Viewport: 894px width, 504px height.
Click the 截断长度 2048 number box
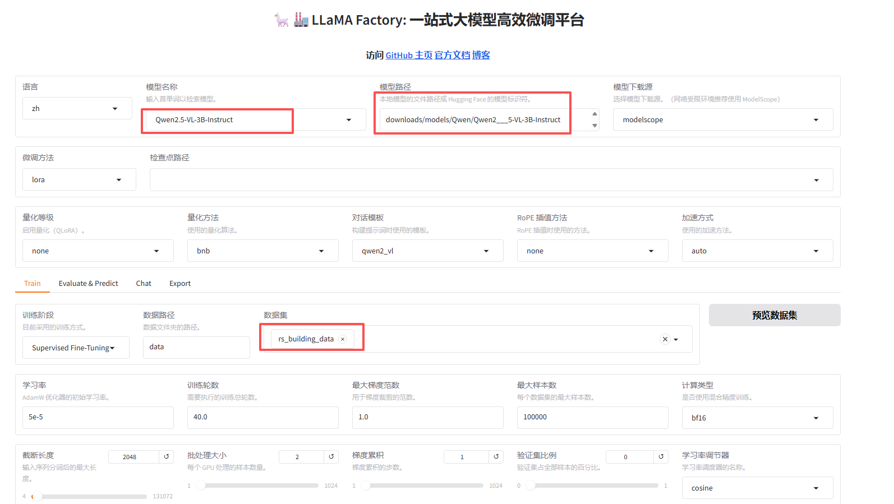pos(134,457)
